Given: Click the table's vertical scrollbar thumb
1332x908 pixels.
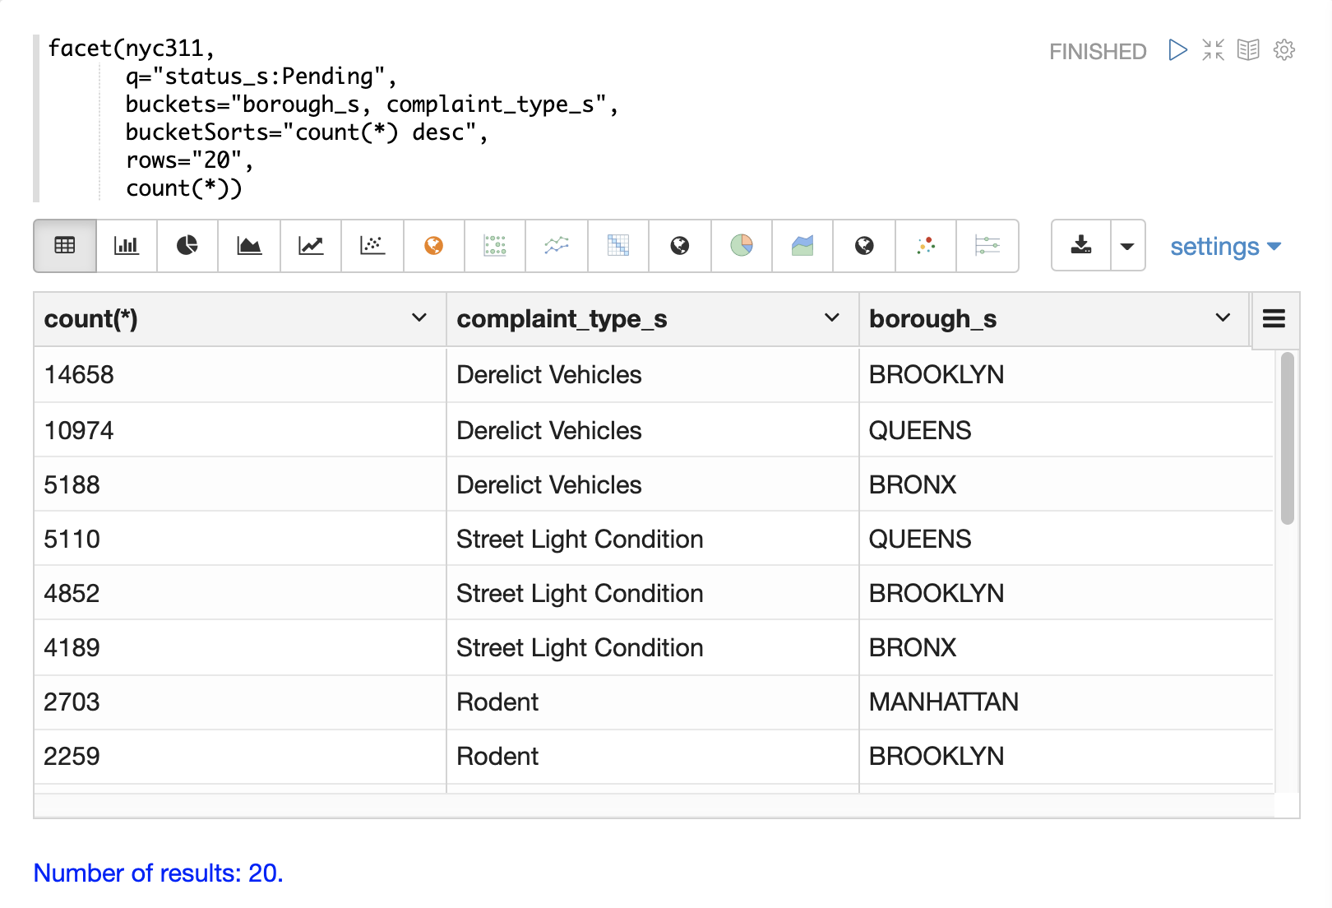Looking at the screenshot, I should [x=1288, y=438].
